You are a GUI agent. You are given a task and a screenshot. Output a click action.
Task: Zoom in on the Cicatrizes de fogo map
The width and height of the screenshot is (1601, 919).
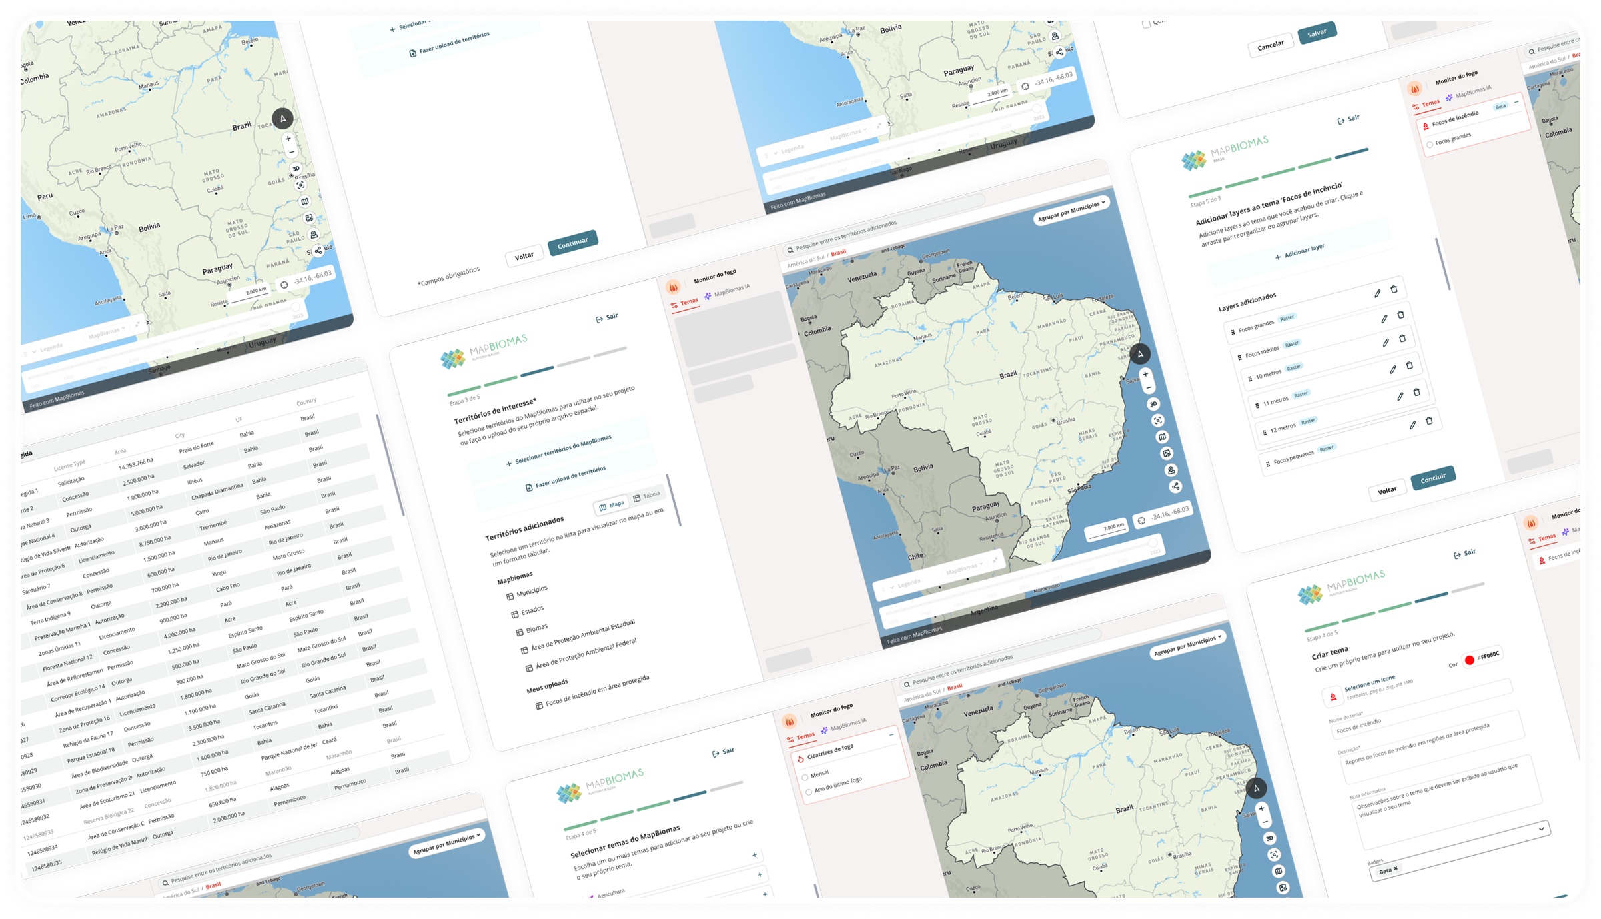click(1261, 808)
